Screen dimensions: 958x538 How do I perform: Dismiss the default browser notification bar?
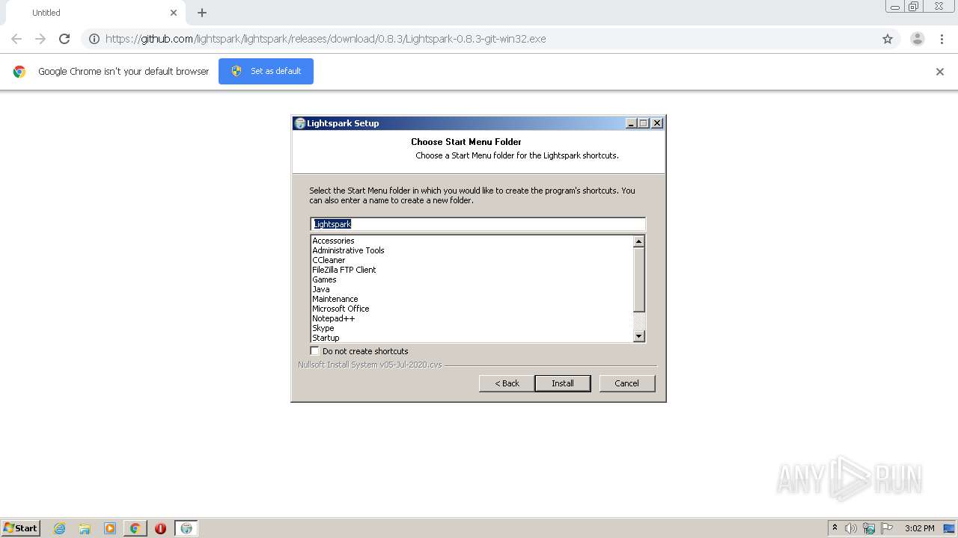[x=940, y=72]
